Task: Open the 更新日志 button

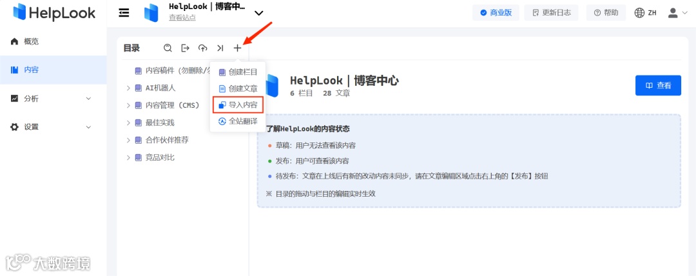Action: (551, 13)
